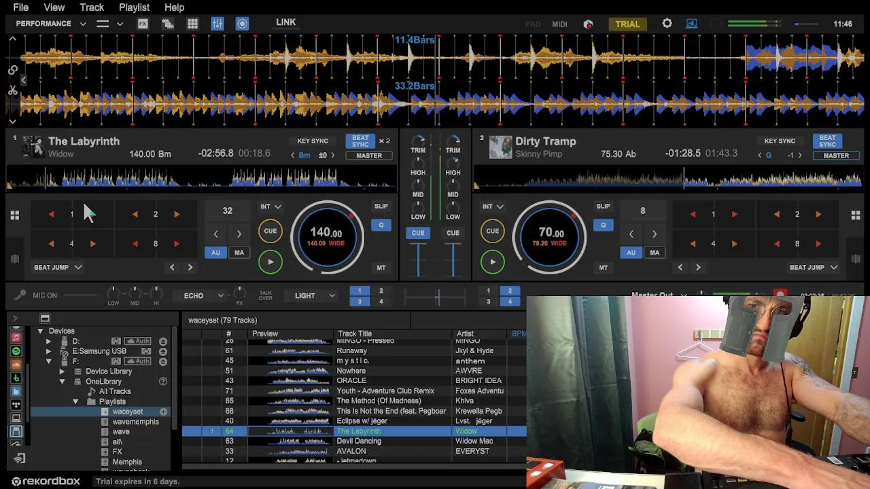Screen dimensions: 870x489
Task: Open the SoundCloud source in sidebar
Action: [x=16, y=365]
